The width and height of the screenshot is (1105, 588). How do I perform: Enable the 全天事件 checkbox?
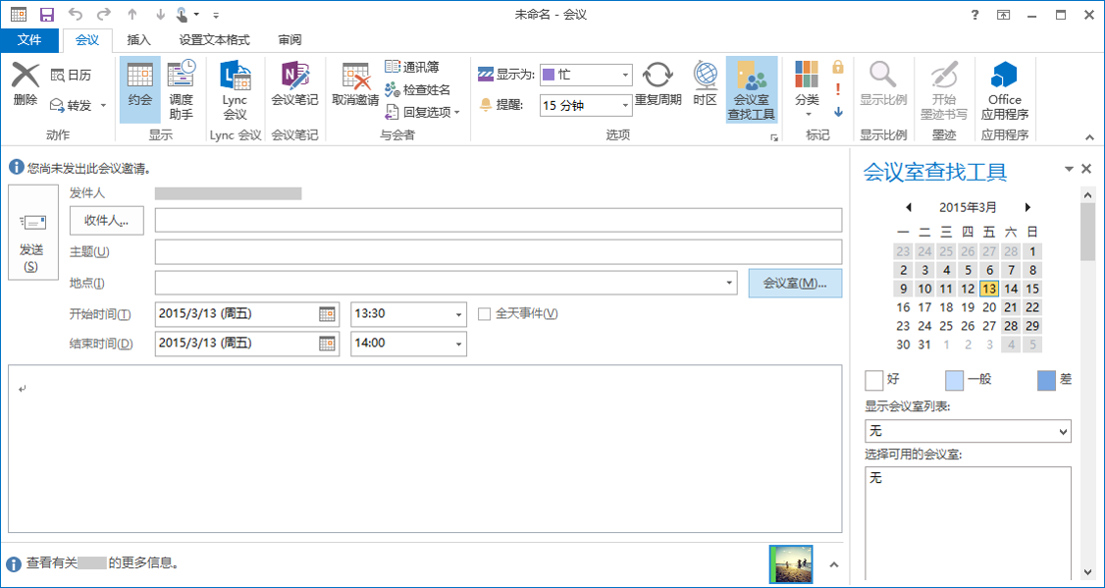[485, 314]
